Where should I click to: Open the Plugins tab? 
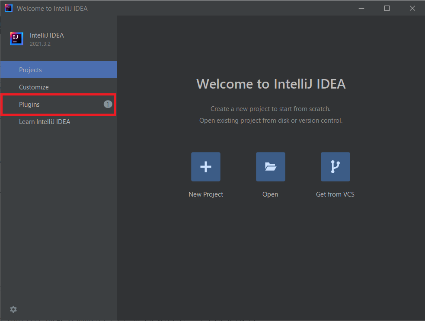(58, 104)
